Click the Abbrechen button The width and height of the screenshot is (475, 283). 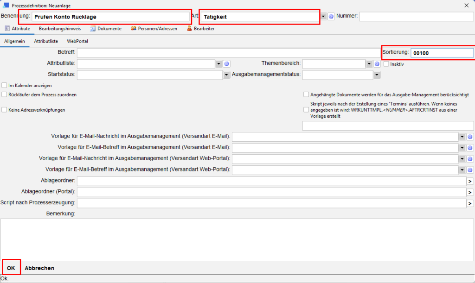click(39, 268)
